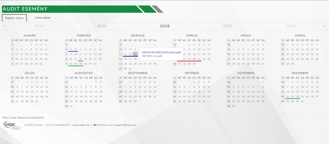Click the envelope icon before Kérdése van
Screen dimensions: 329x144
[94, 125]
